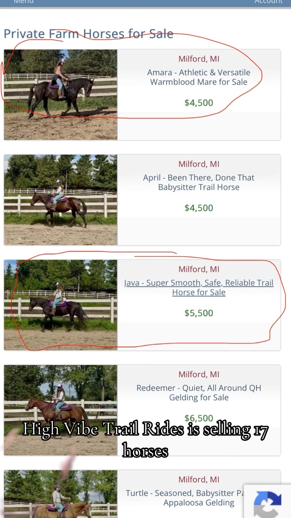Viewport: 291px width, 518px height.
Task: Click the $5,500 price on Java listing
Action: pyautogui.click(x=199, y=313)
